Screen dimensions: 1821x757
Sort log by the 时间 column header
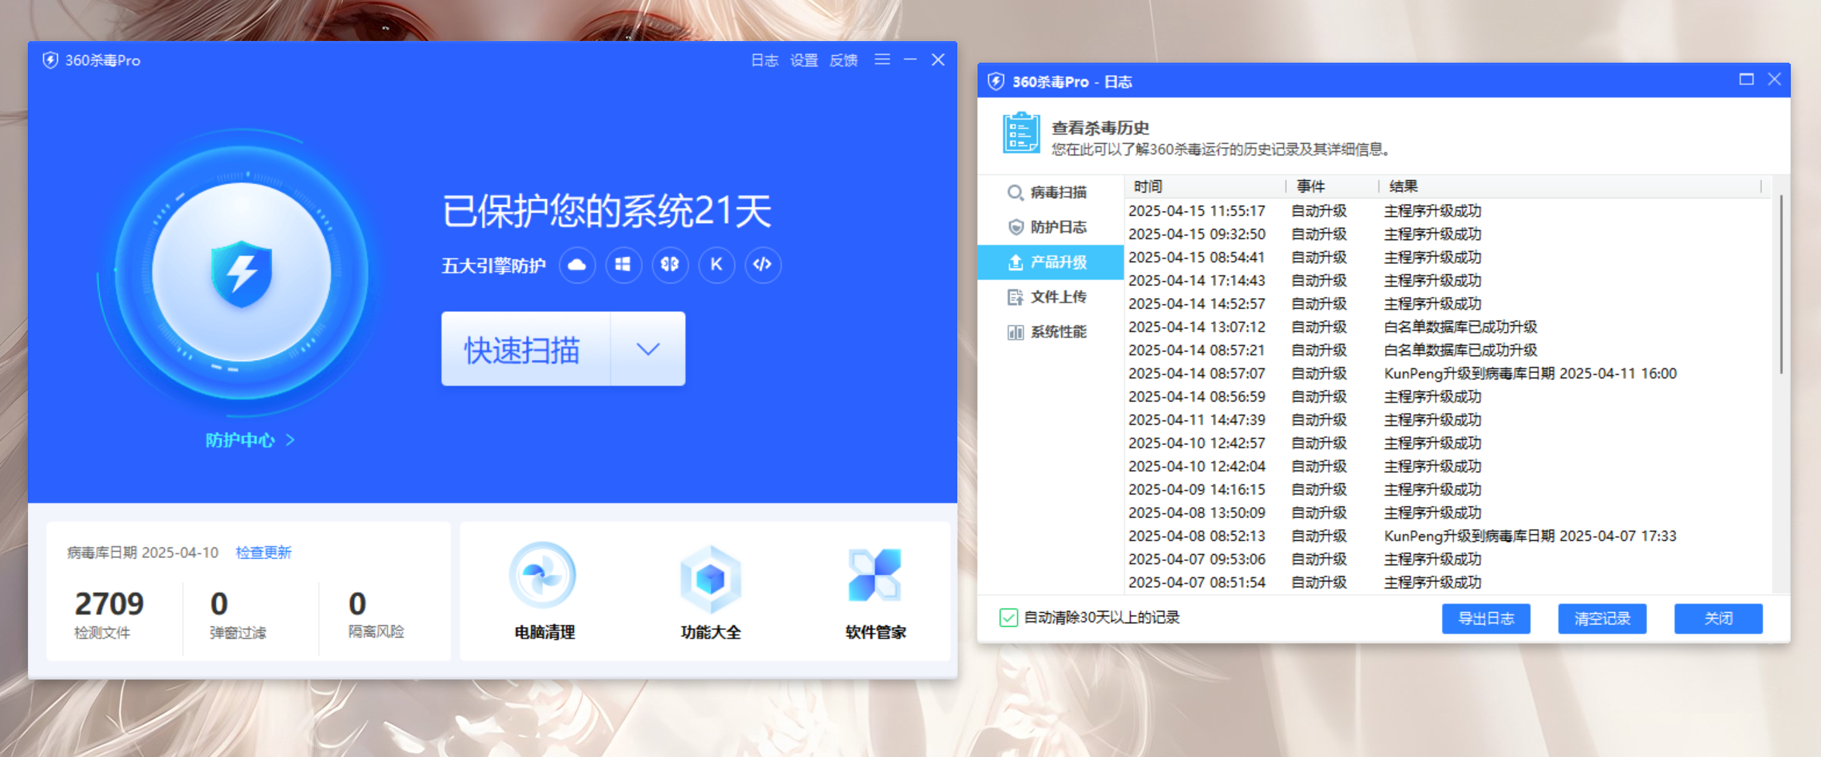click(1148, 187)
